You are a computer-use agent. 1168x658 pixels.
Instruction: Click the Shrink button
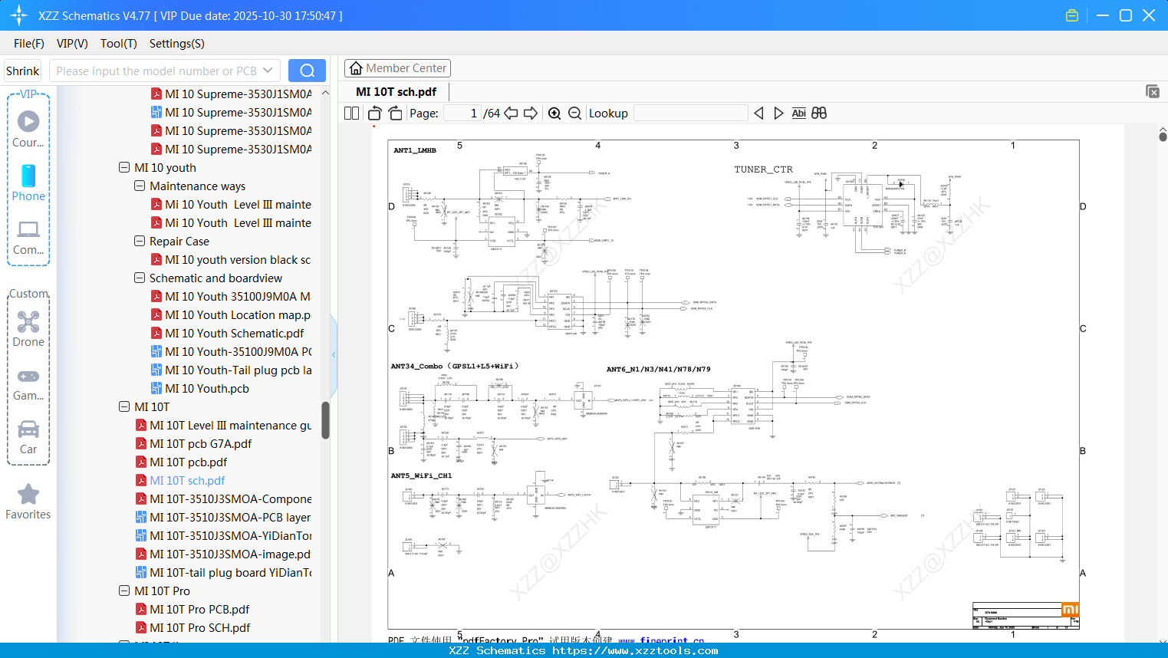click(23, 71)
